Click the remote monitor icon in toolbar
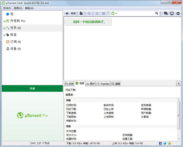The image size is (183, 147). [x=172, y=13]
